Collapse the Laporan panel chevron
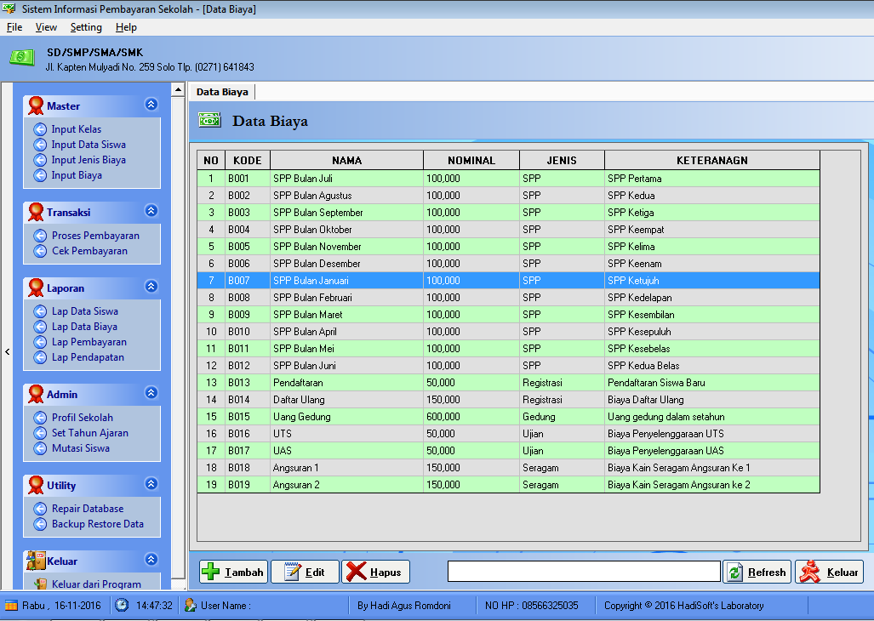The image size is (874, 621). click(x=151, y=287)
